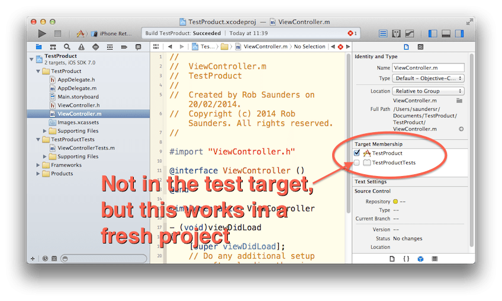Switch to the Version editor
Image resolution: width=502 pixels, height=301 pixels.
click(410, 33)
